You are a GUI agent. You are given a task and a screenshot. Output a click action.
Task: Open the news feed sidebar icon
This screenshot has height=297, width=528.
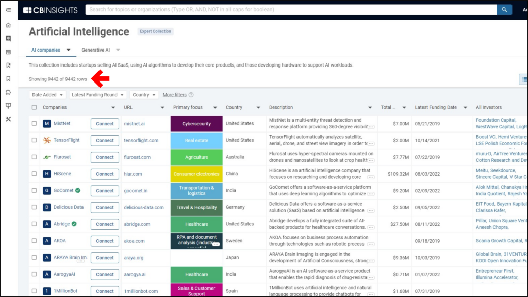click(x=8, y=52)
